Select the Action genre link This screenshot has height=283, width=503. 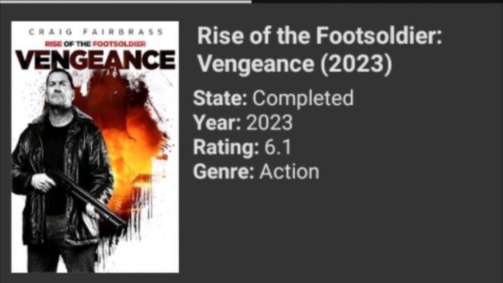289,171
